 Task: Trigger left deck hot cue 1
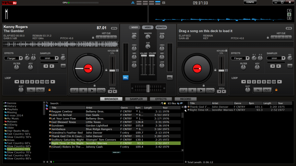(99, 38)
